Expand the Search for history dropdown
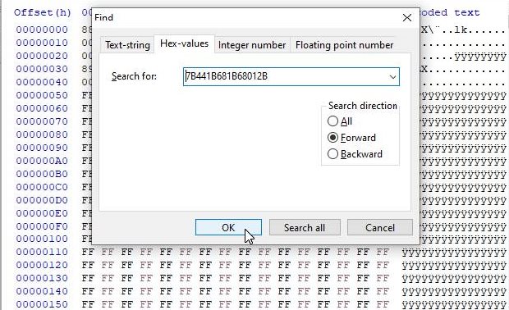Viewport: 509px width, 310px height. pyautogui.click(x=392, y=77)
